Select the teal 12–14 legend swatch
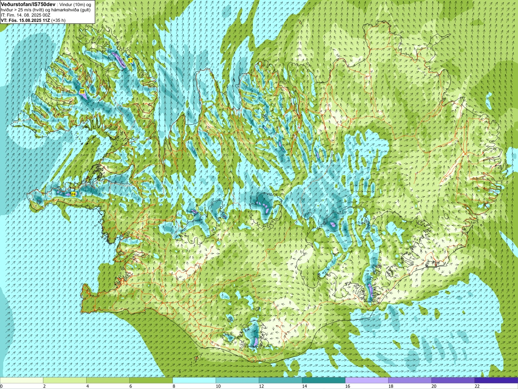518x389 pixels. [x=280, y=380]
